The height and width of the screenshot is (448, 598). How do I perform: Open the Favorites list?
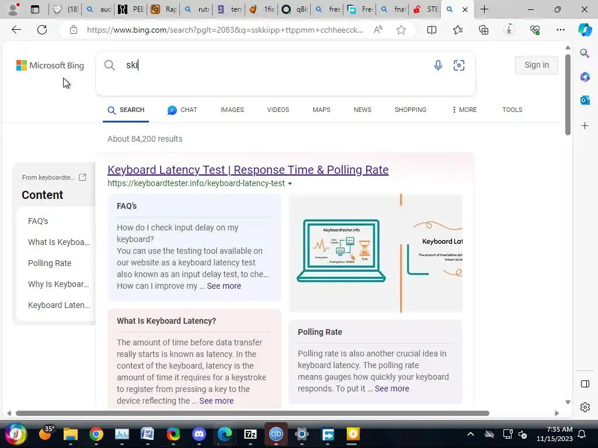[x=458, y=30]
